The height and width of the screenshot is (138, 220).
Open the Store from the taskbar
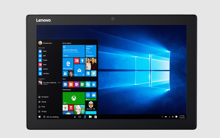pyautogui.click(x=96, y=117)
